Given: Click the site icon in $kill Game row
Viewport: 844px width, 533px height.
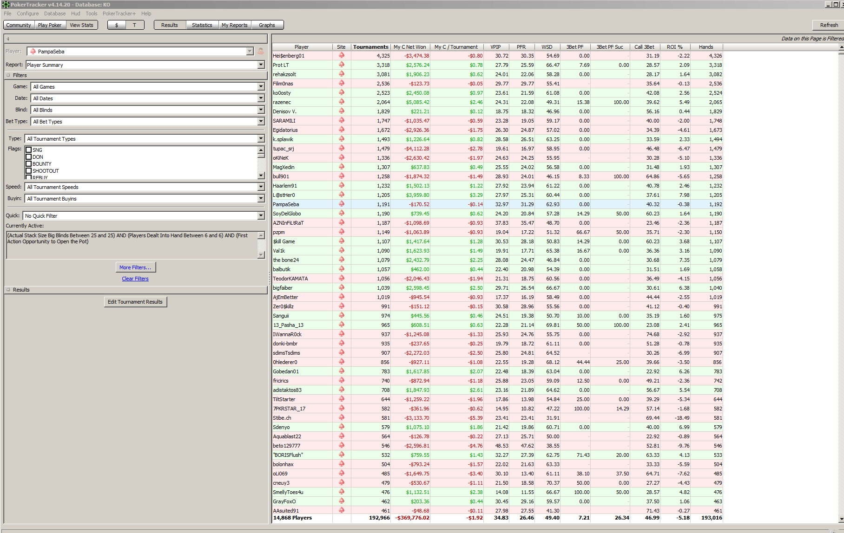Looking at the screenshot, I should (x=342, y=241).
